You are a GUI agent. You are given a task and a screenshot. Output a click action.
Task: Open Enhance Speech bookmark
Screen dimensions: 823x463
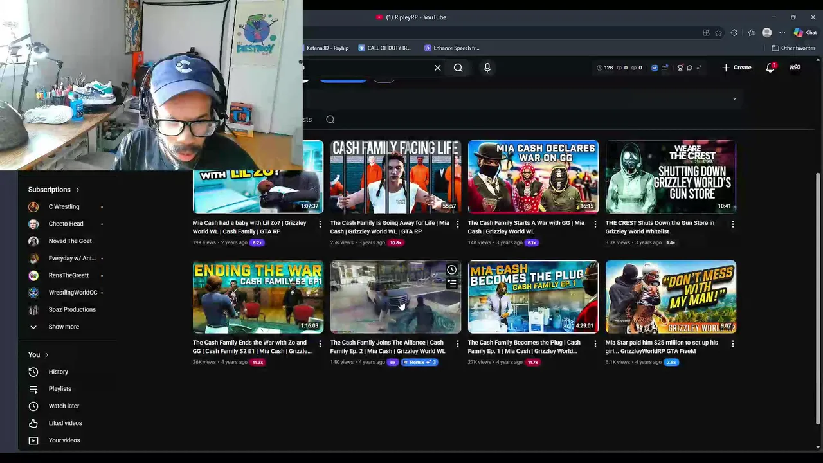[x=452, y=48]
